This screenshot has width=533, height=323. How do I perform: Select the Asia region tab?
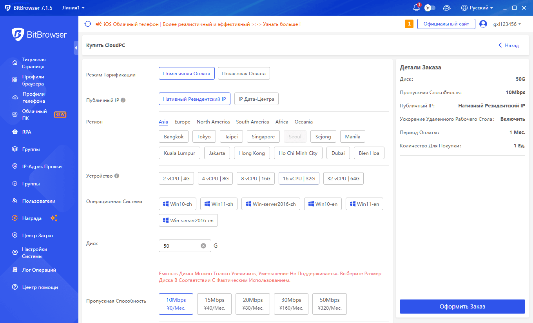click(163, 122)
